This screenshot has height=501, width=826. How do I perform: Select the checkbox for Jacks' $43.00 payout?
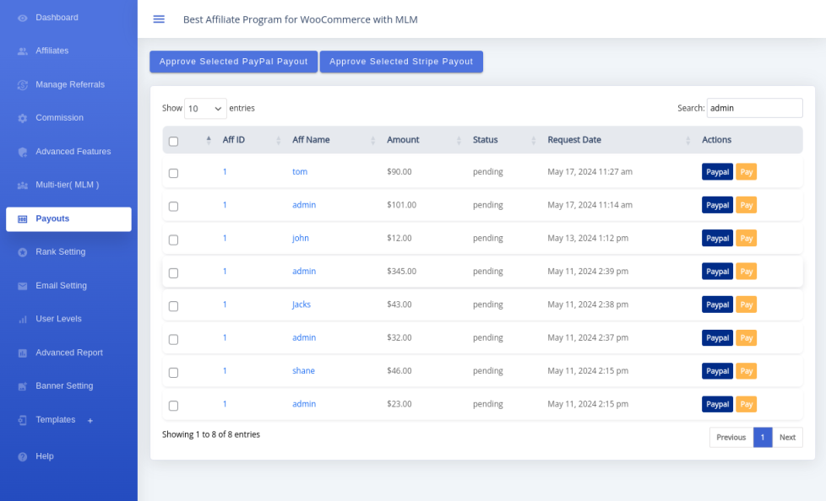click(174, 305)
